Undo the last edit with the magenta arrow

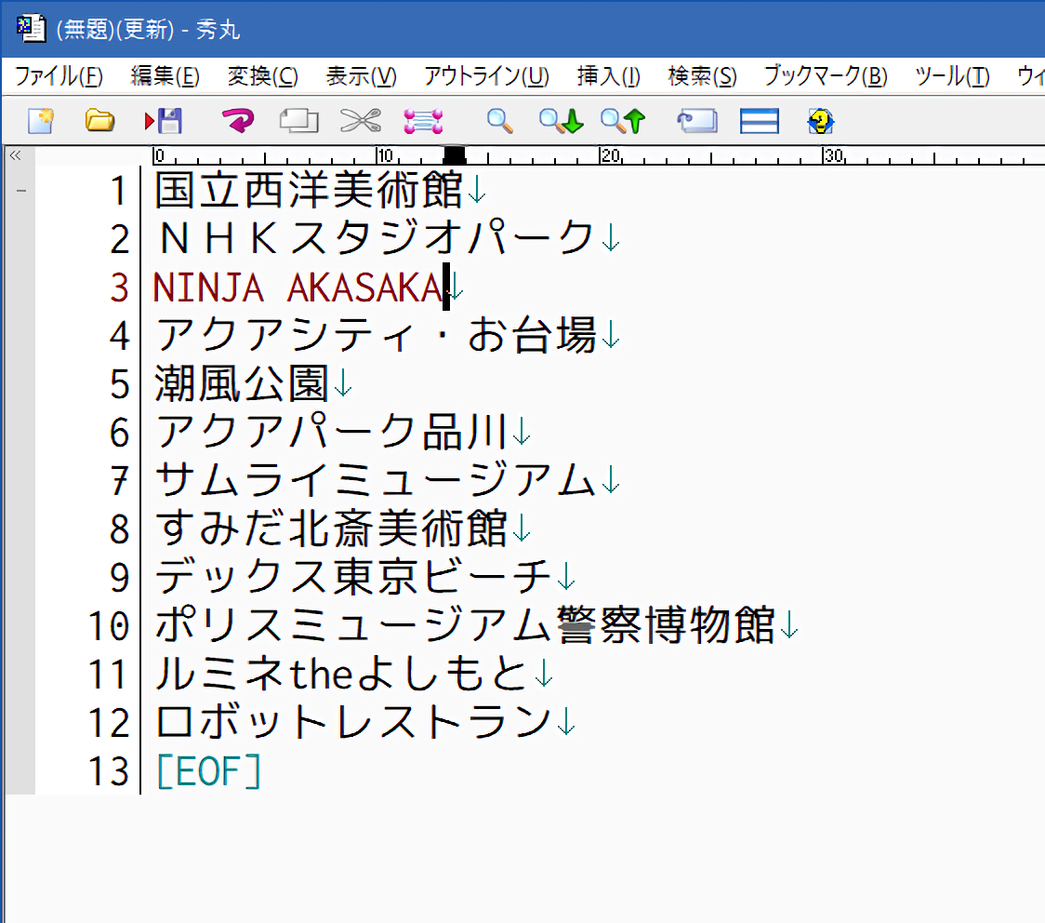(237, 120)
